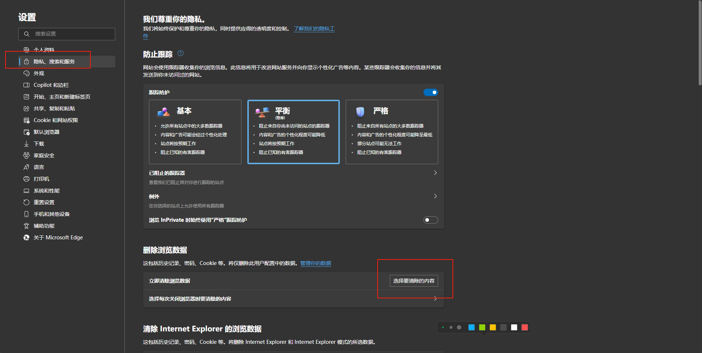Click the 打印机 printer icon

coord(26,179)
